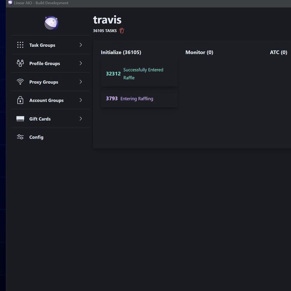Open the Proxy Groups menu item
This screenshot has height=291, width=291.
pos(44,82)
